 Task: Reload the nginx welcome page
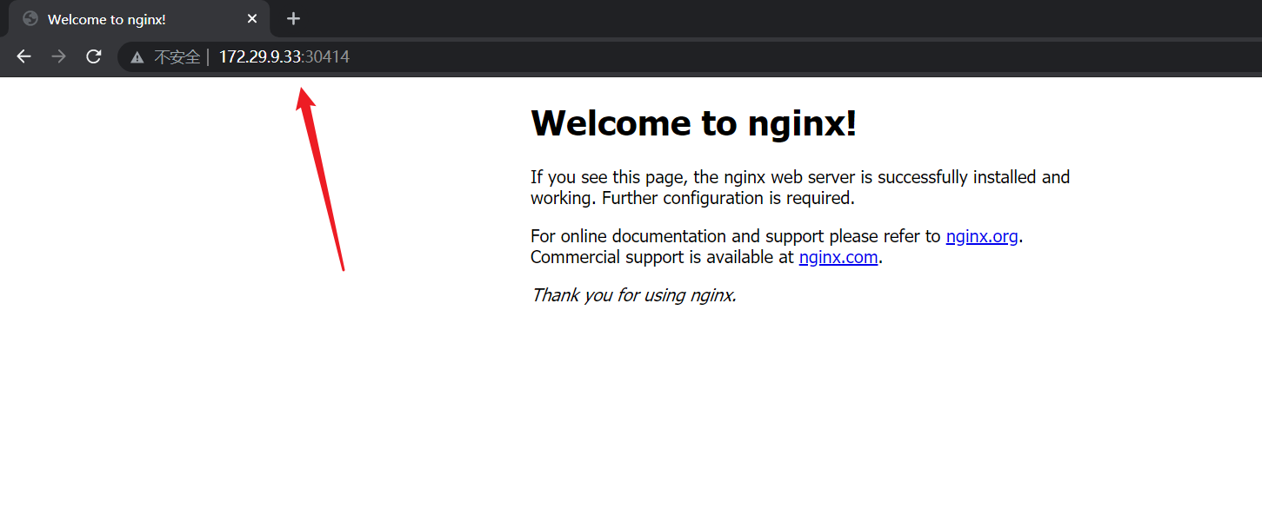click(x=94, y=56)
